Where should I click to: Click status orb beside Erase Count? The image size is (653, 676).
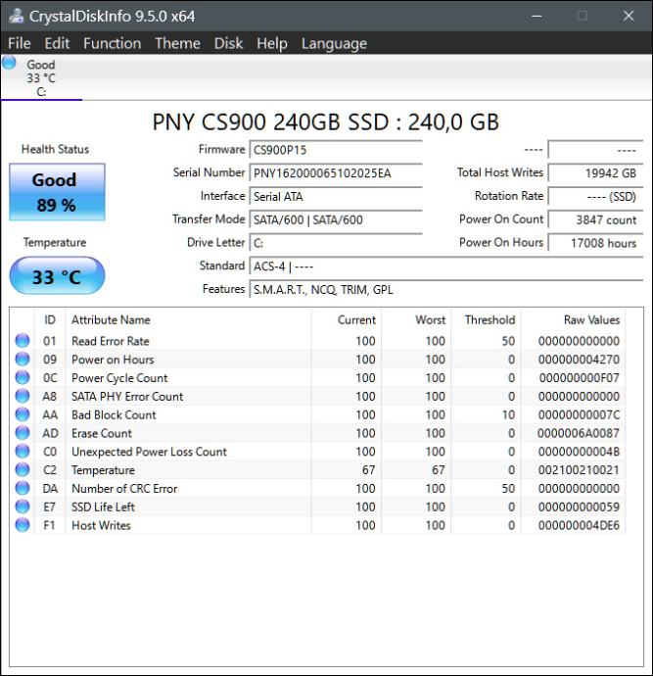click(x=23, y=433)
